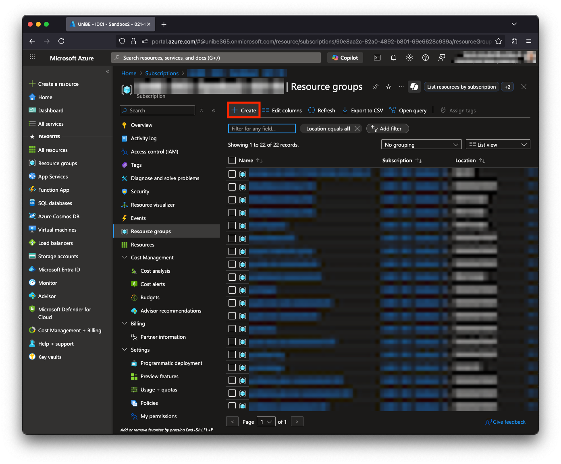Screen dimensions: 561x464
Task: Click the Filter for any field input
Action: [x=261, y=128]
